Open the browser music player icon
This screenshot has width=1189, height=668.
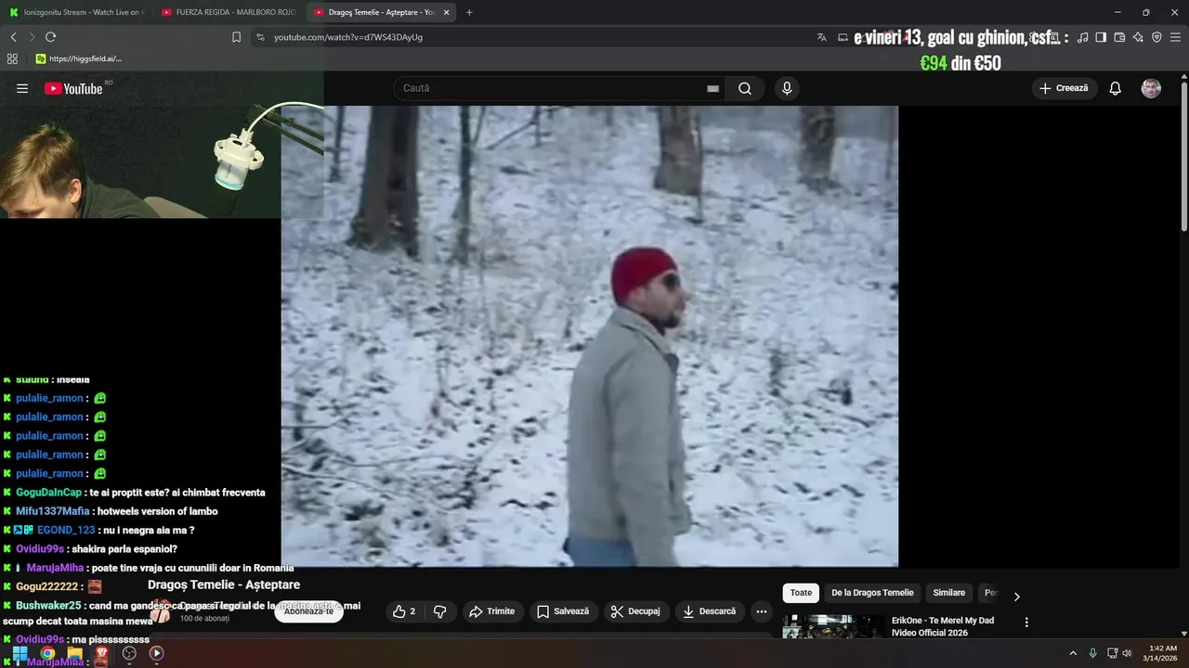point(1082,37)
